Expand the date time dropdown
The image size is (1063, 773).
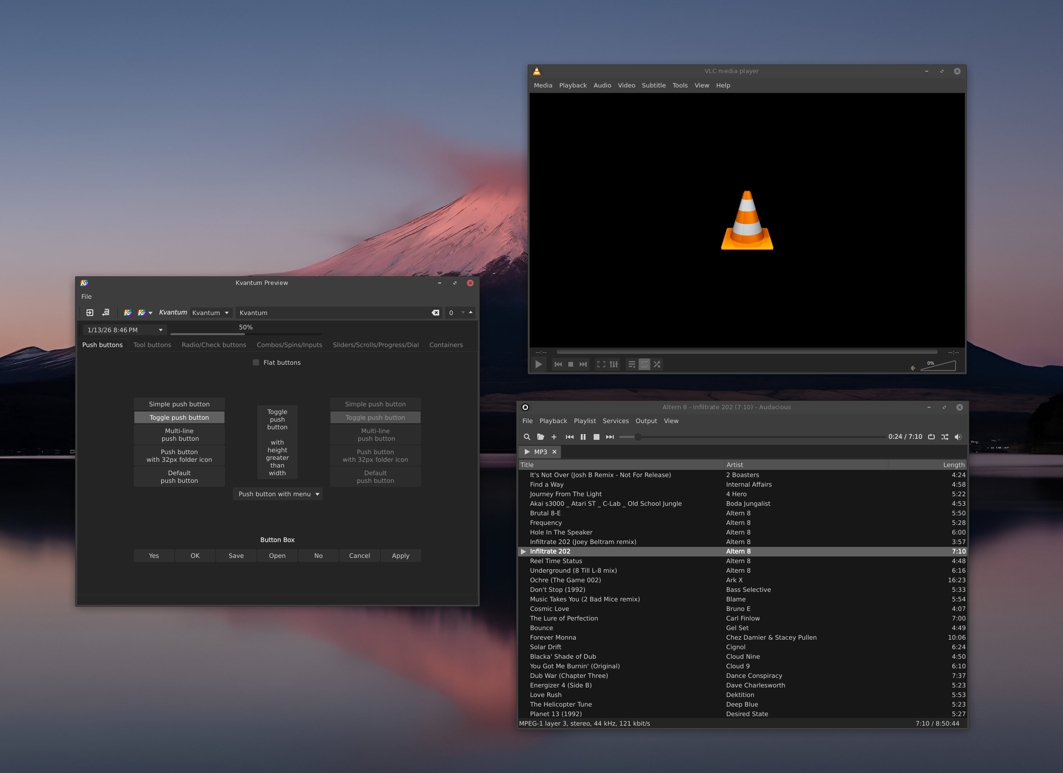click(x=161, y=330)
